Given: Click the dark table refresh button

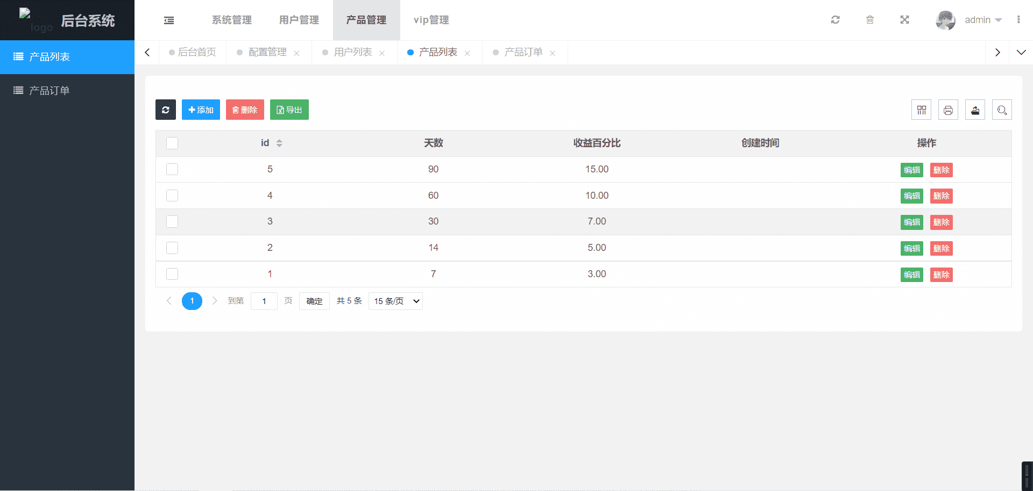Looking at the screenshot, I should point(166,110).
